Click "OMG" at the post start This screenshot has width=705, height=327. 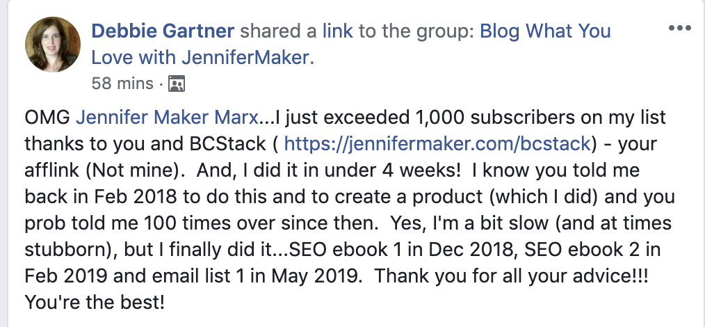(x=48, y=118)
